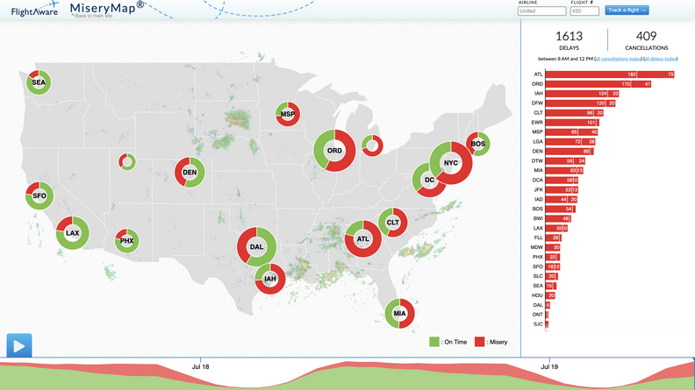Select the BOS bar in delays chart
This screenshot has height=390, width=695.
(x=560, y=209)
